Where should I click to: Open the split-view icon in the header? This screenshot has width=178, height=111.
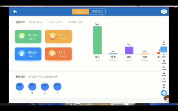tap(164, 12)
